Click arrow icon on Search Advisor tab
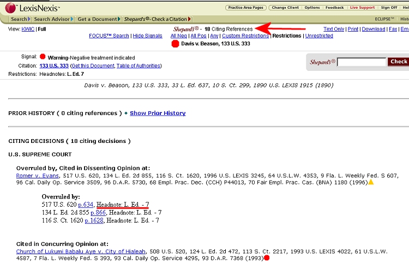Image resolution: width=409 pixels, height=270 pixels. pyautogui.click(x=72, y=19)
